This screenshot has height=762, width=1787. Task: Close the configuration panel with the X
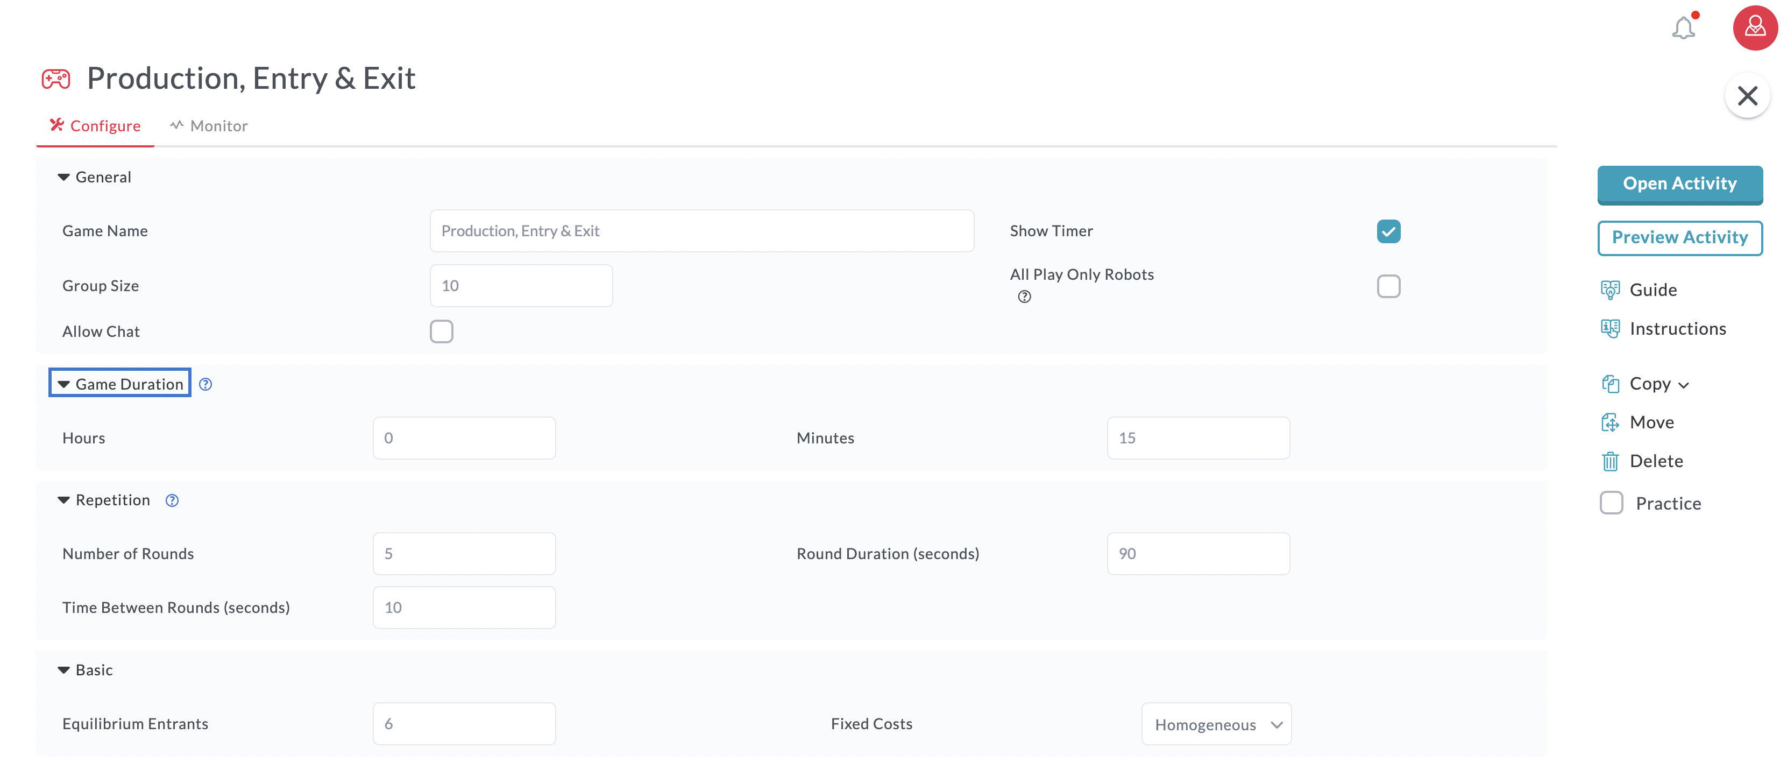(1747, 95)
